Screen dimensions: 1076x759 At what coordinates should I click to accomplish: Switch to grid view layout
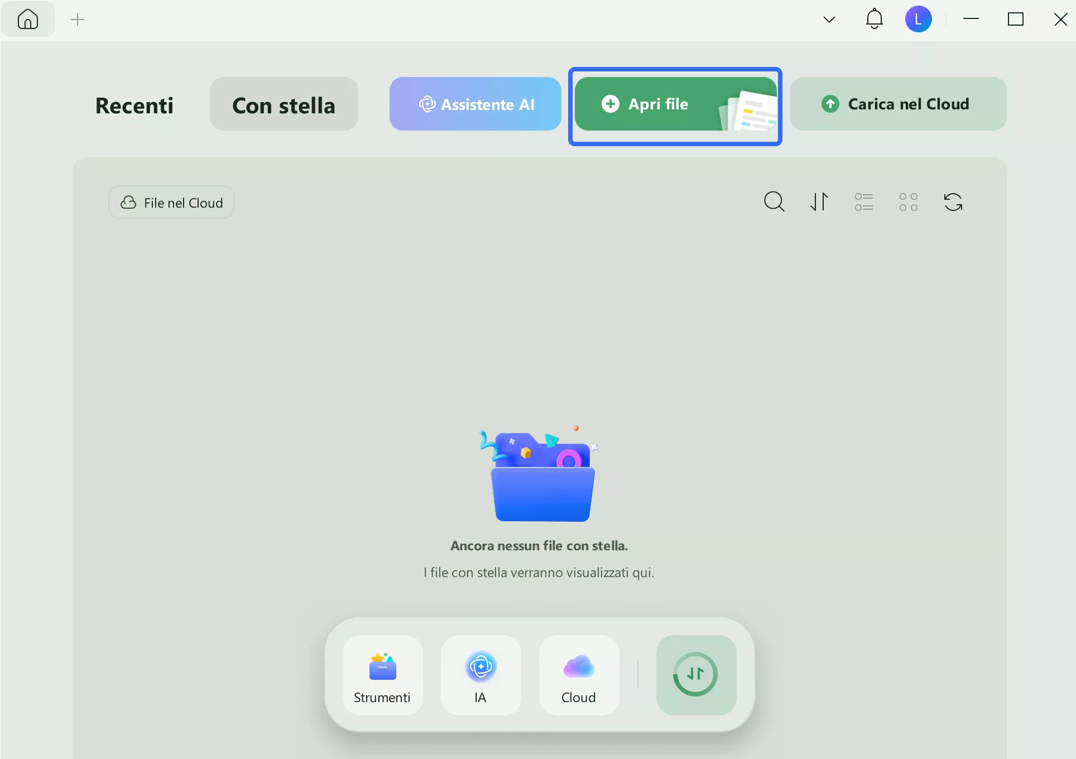[908, 202]
